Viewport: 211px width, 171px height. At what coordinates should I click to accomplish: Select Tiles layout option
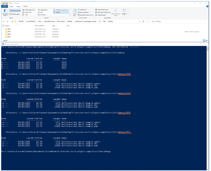click(x=25, y=15)
